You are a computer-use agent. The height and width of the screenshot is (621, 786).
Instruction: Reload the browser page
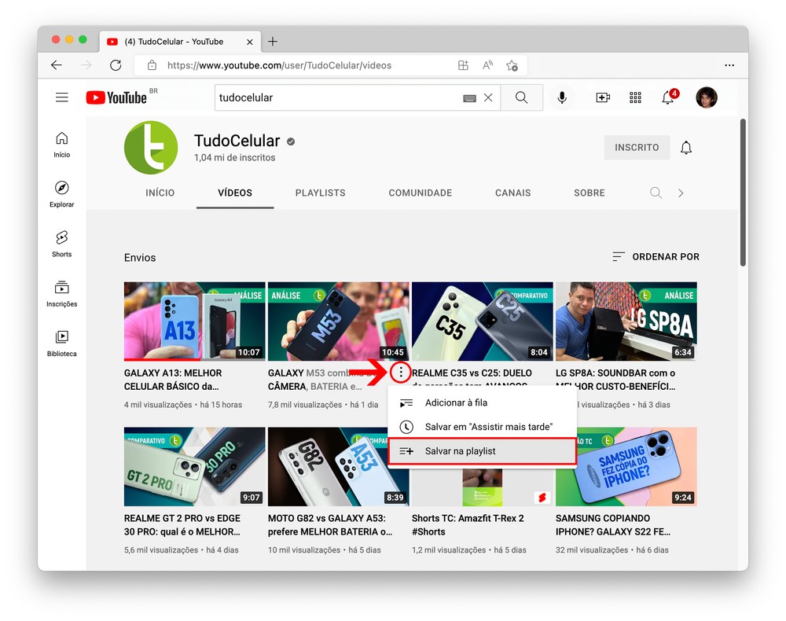click(x=116, y=65)
